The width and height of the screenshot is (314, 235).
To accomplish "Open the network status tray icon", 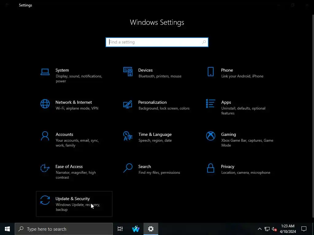I will click(x=267, y=229).
